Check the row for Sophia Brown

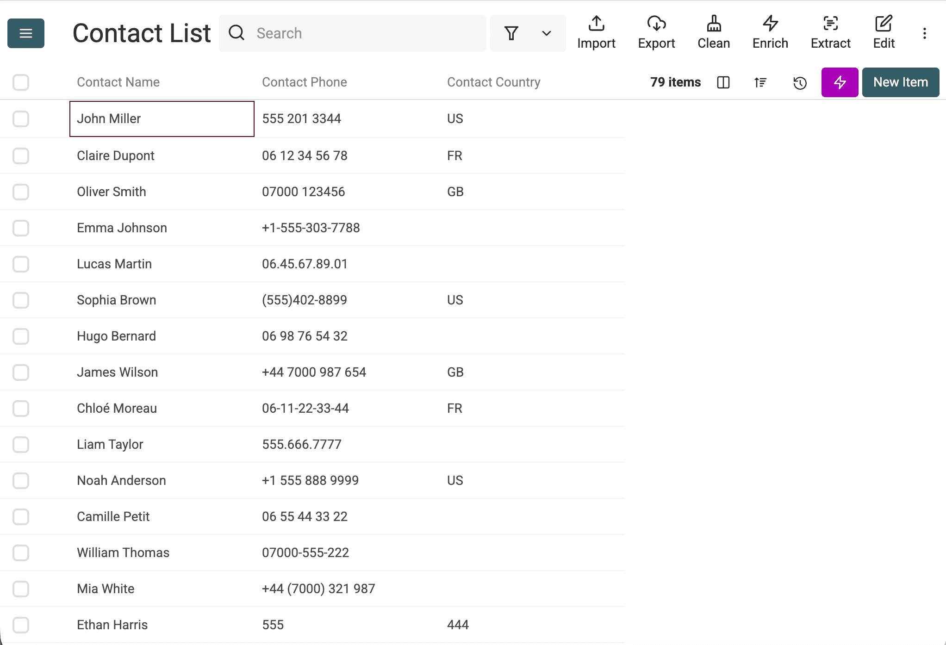tap(21, 300)
